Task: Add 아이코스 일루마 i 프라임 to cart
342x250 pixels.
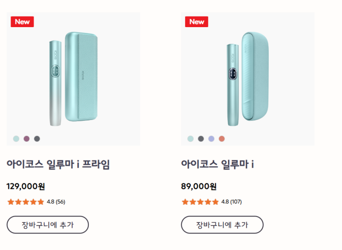Action: click(x=47, y=225)
